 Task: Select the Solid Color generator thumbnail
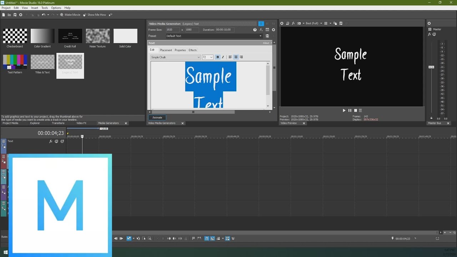tap(125, 36)
